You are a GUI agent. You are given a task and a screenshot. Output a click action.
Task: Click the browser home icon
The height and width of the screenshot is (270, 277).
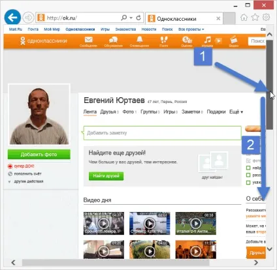click(244, 18)
